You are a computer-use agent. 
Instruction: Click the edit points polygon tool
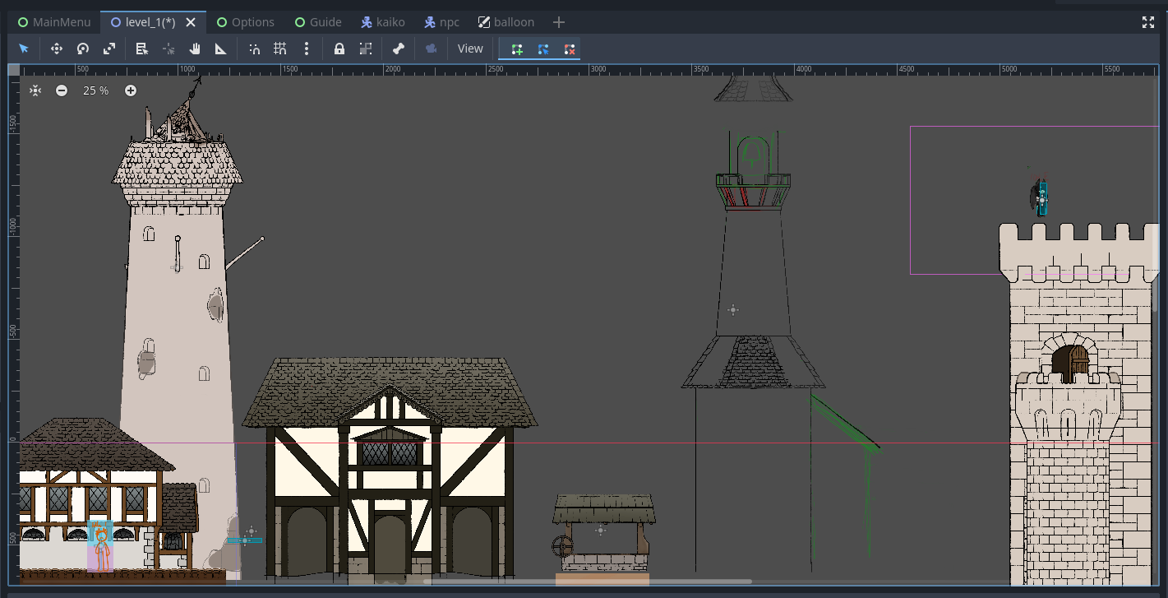[x=543, y=49]
